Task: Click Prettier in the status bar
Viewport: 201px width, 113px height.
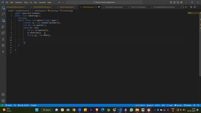Action: tap(187, 105)
